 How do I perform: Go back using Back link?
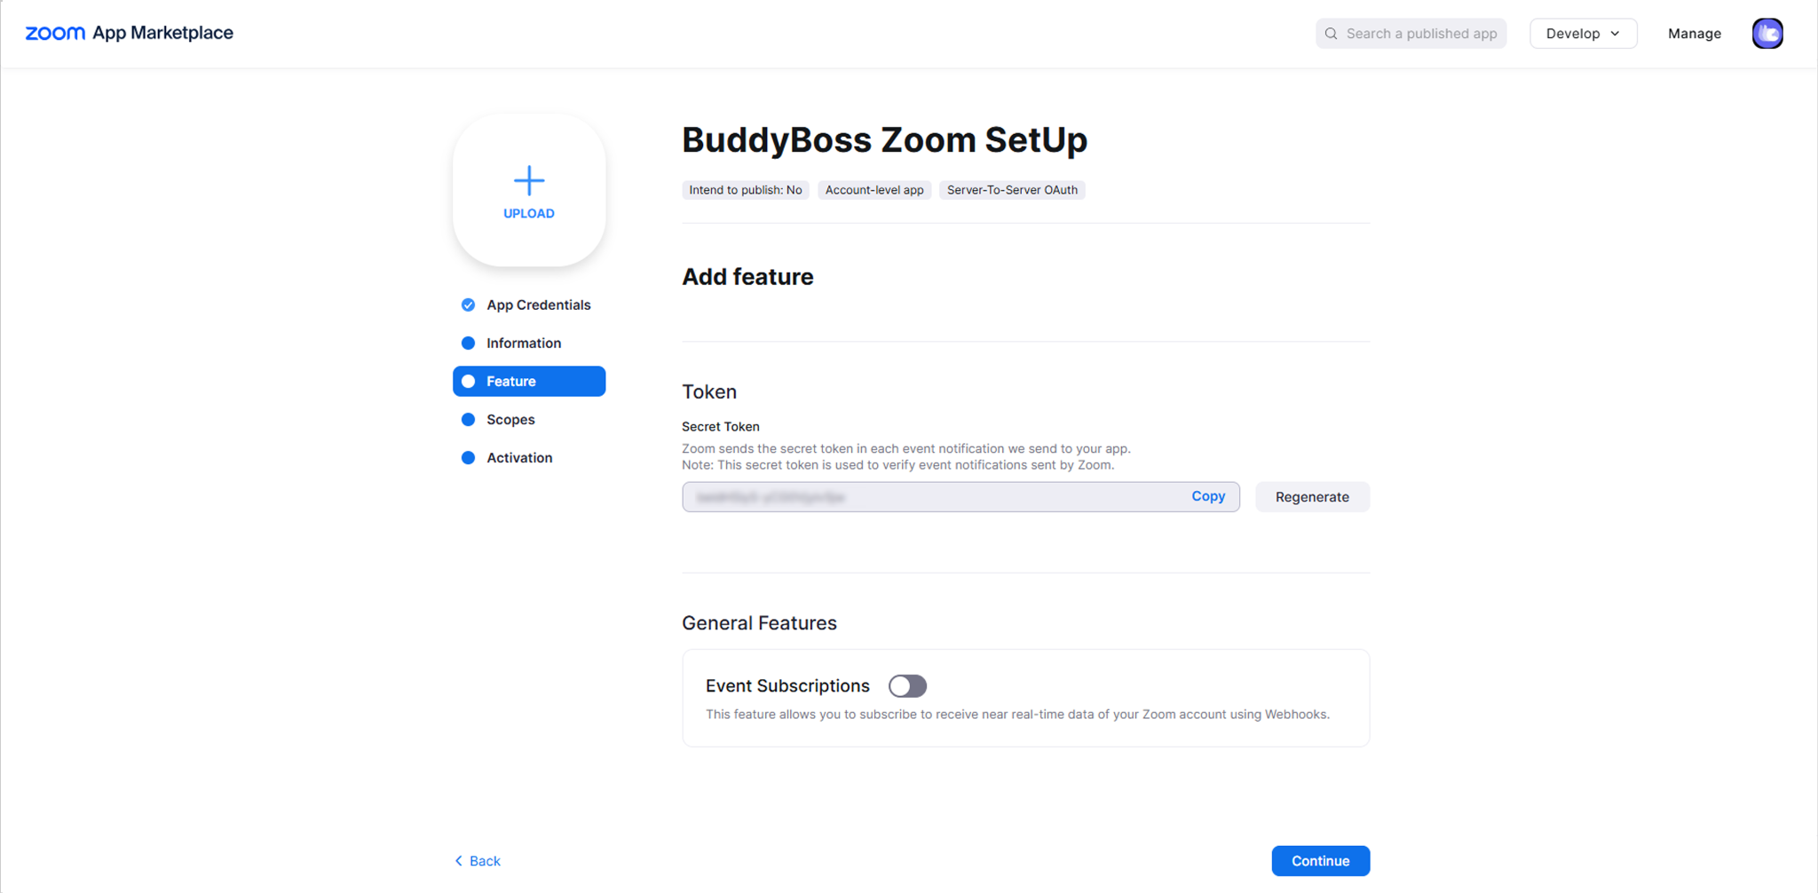tap(478, 861)
